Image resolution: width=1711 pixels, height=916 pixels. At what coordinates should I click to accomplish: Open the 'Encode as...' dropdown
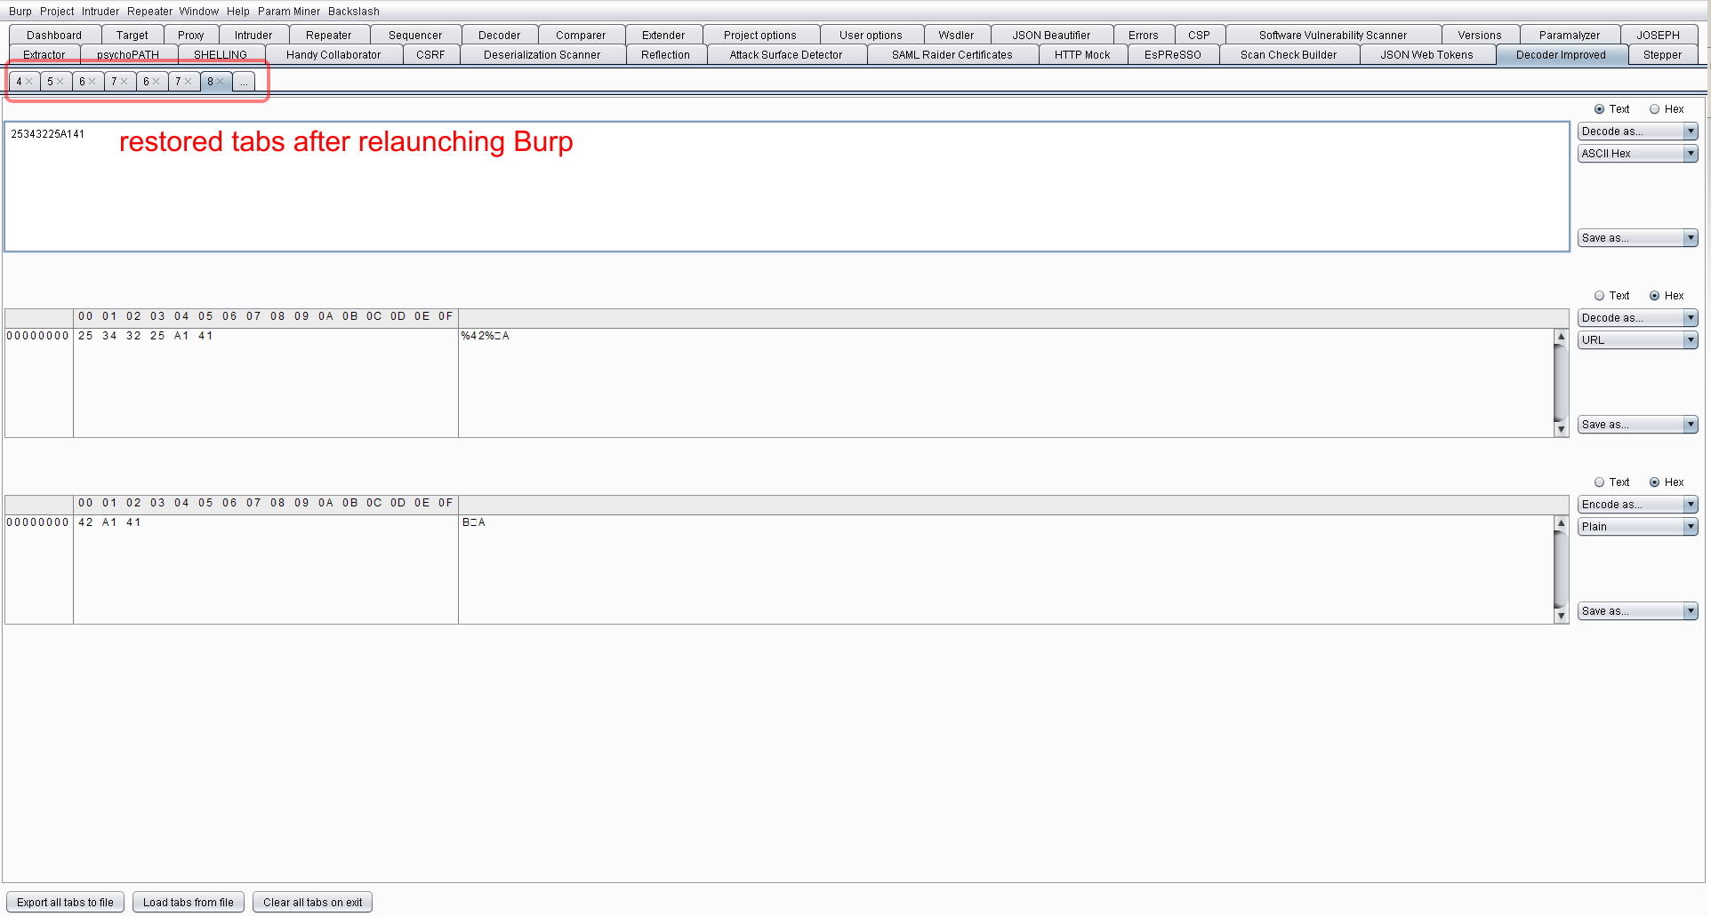click(x=1638, y=505)
